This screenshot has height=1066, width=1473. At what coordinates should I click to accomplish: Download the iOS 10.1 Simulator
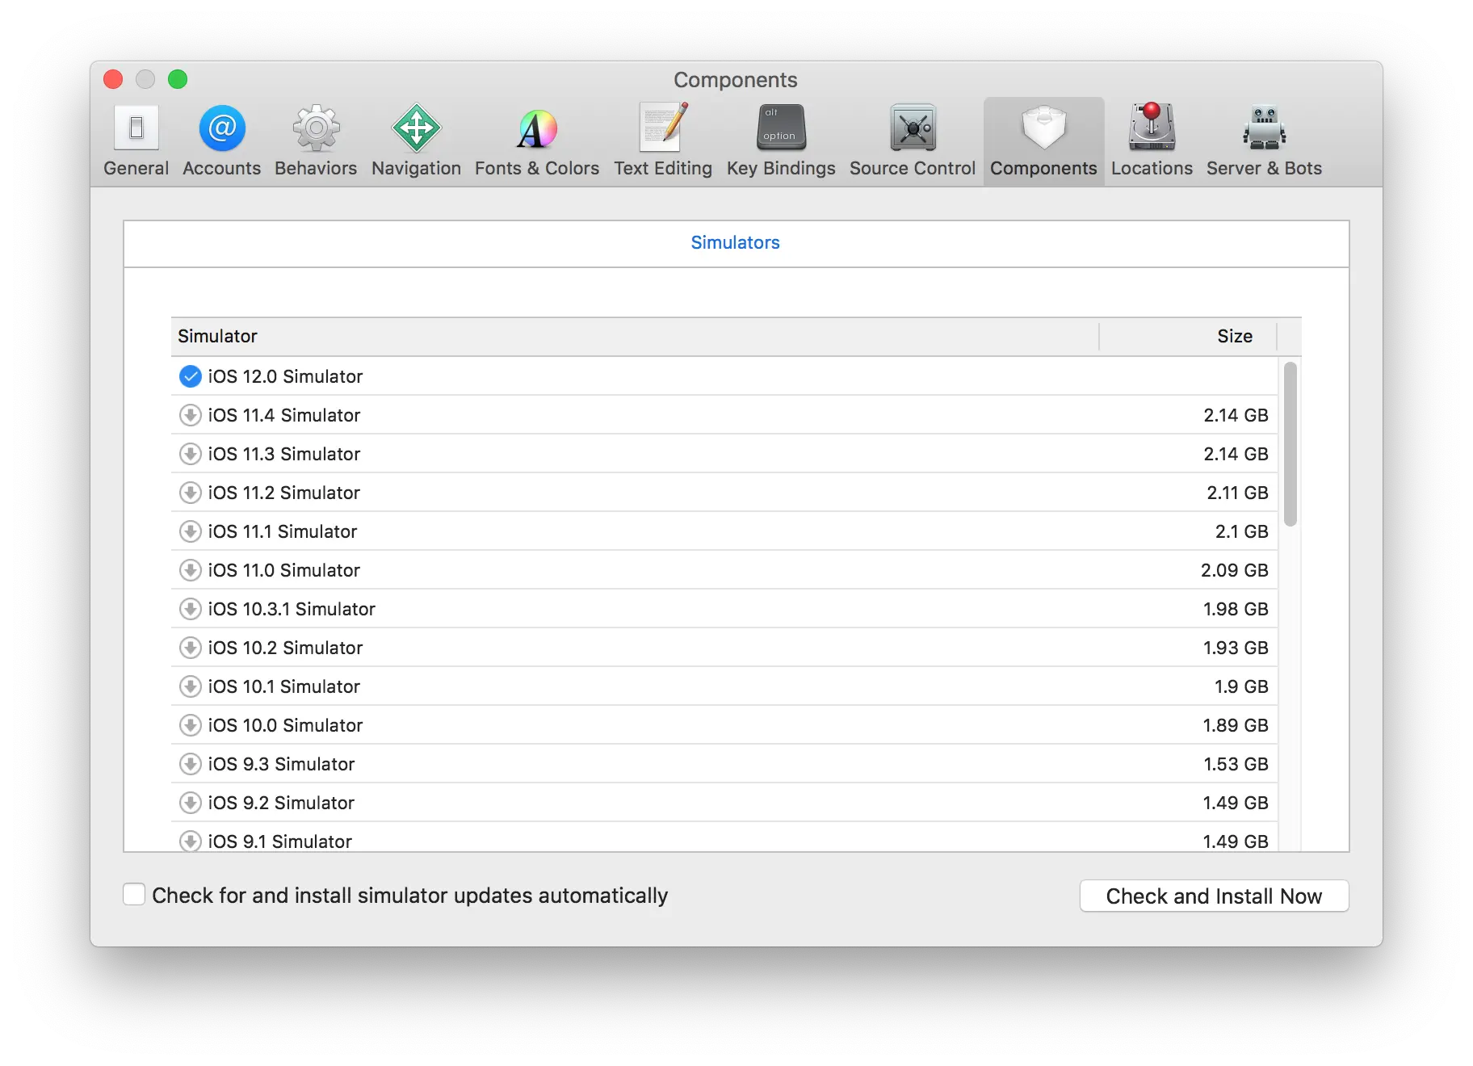tap(190, 686)
